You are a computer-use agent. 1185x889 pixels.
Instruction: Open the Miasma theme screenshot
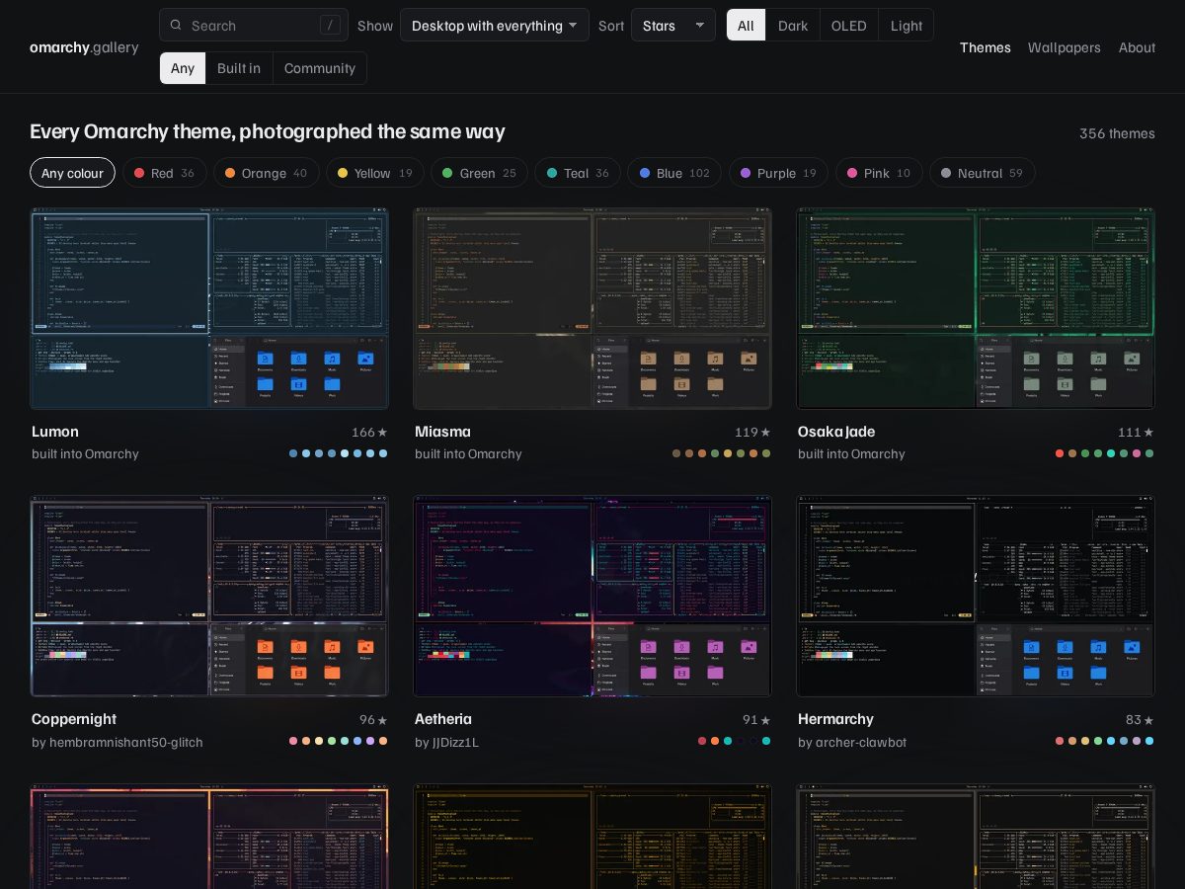(592, 308)
